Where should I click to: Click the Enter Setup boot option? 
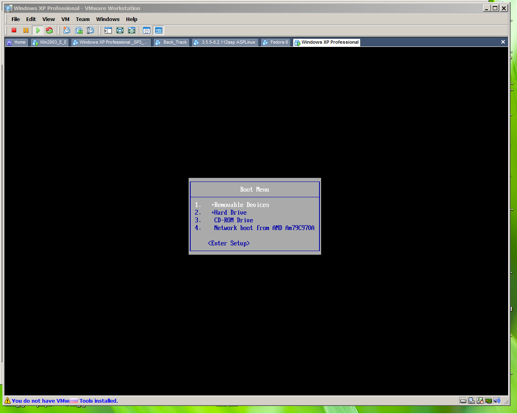pyautogui.click(x=229, y=243)
